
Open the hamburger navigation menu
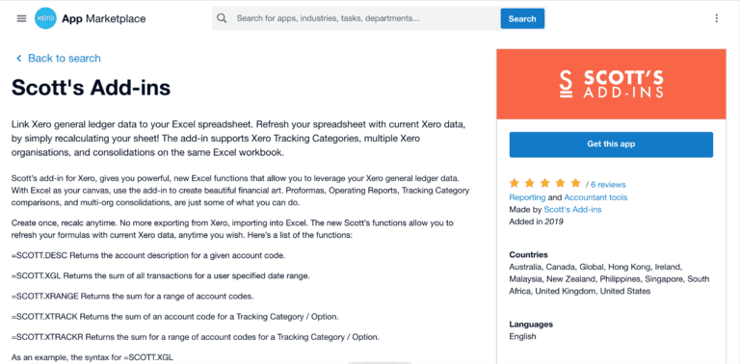pos(22,19)
